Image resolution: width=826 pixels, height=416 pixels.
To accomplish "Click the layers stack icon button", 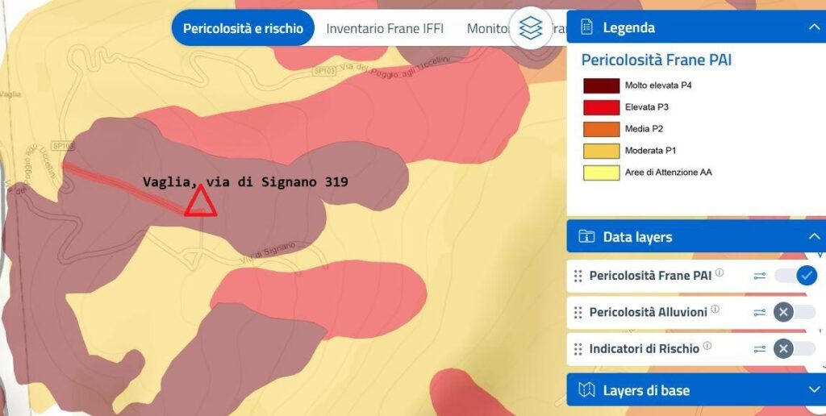I will (530, 28).
